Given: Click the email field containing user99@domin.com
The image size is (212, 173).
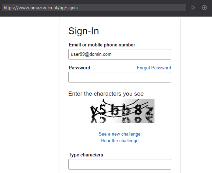Looking at the screenshot, I should [120, 54].
